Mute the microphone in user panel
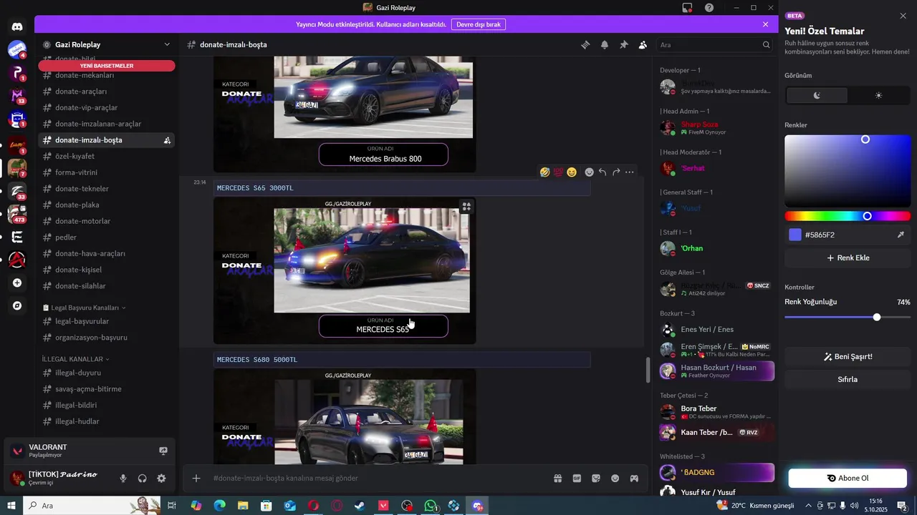The height and width of the screenshot is (515, 917). tap(123, 479)
